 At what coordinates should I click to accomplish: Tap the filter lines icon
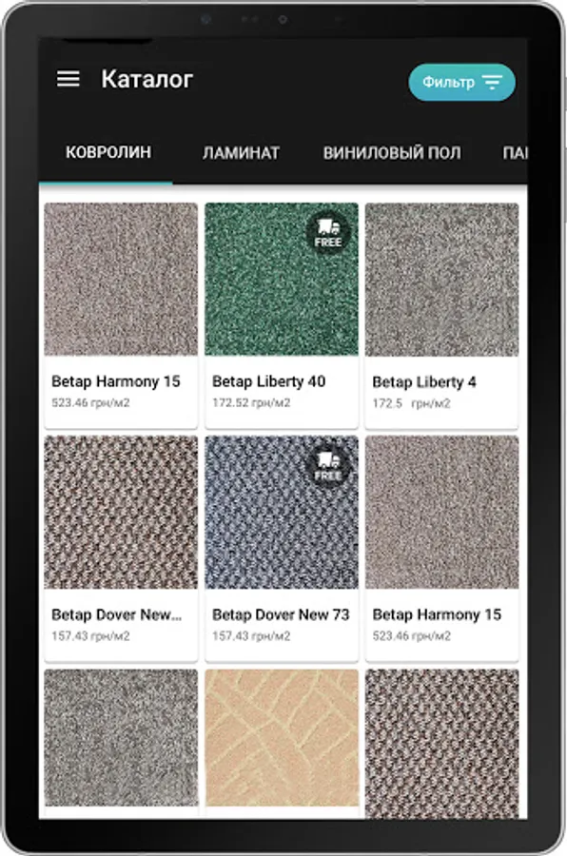click(492, 83)
